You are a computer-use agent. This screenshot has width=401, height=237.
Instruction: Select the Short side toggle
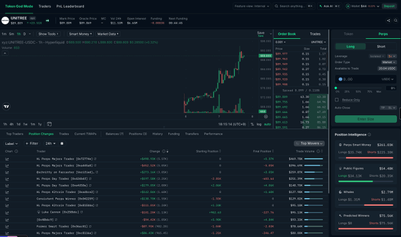[x=381, y=46]
